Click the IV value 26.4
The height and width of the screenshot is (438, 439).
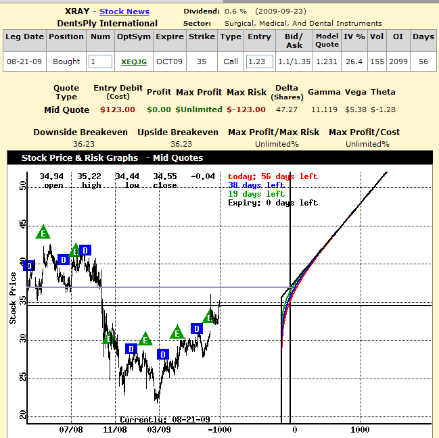pyautogui.click(x=354, y=62)
